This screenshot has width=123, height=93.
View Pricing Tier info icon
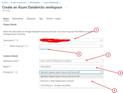pyautogui.click(x=16, y=72)
